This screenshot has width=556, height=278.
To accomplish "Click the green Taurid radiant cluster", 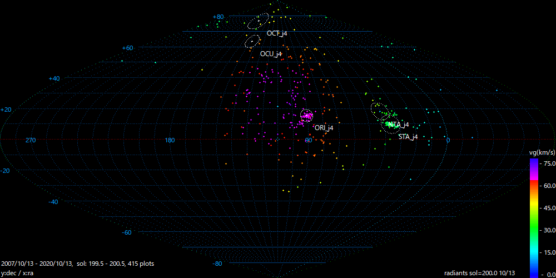I will [389, 123].
